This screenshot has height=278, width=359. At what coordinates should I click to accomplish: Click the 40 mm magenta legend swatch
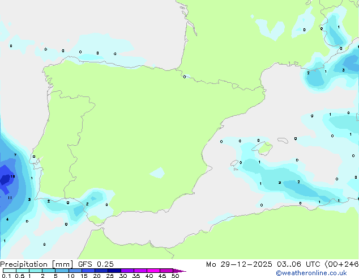pyautogui.click(x=153, y=271)
